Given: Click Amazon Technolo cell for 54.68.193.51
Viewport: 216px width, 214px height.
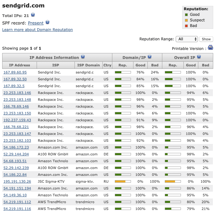Looking at the screenshot, I should [53, 161].
